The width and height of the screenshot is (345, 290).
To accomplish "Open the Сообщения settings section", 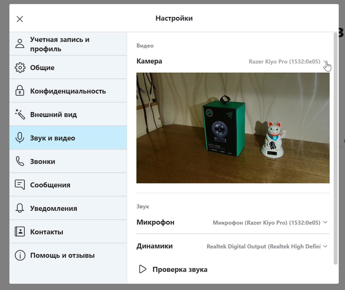I will pyautogui.click(x=68, y=185).
